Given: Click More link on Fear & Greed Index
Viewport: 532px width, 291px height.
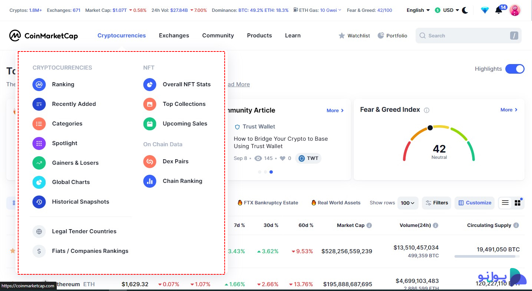Looking at the screenshot, I should click(509, 110).
